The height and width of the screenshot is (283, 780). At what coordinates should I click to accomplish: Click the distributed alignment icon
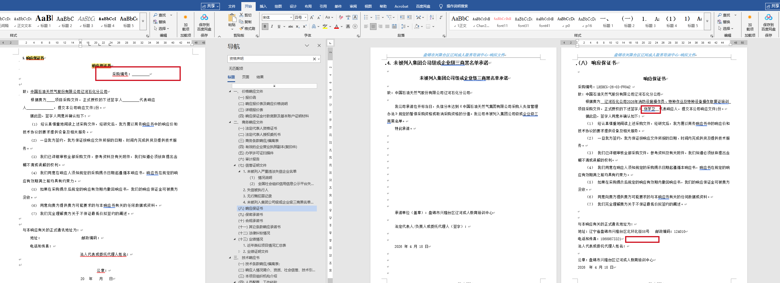(x=394, y=27)
